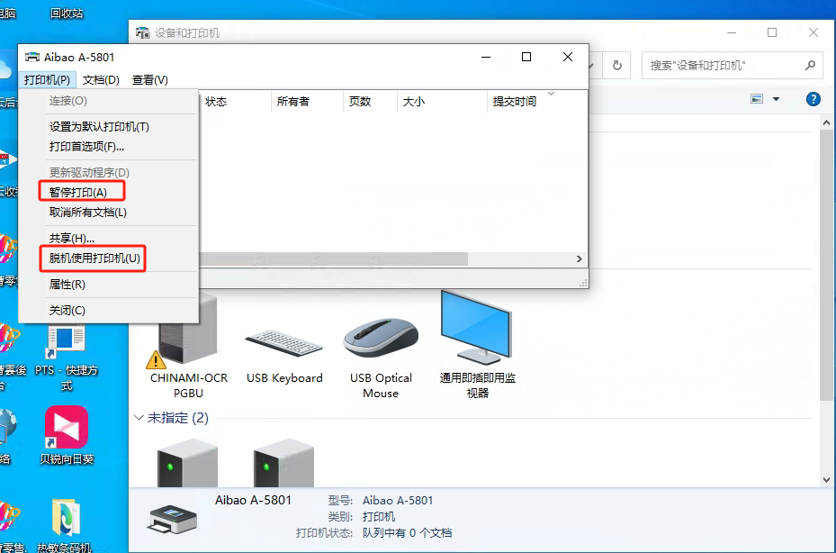836x553 pixels.
Task: Select the USB Keyboard device
Action: coord(284,357)
